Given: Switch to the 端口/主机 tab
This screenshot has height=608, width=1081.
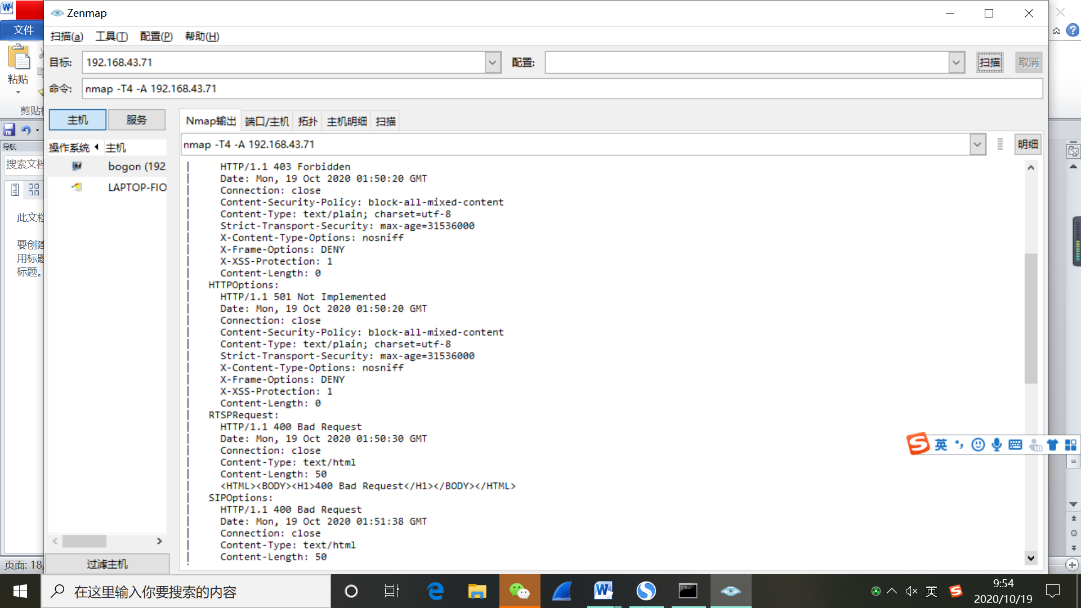Looking at the screenshot, I should point(267,121).
